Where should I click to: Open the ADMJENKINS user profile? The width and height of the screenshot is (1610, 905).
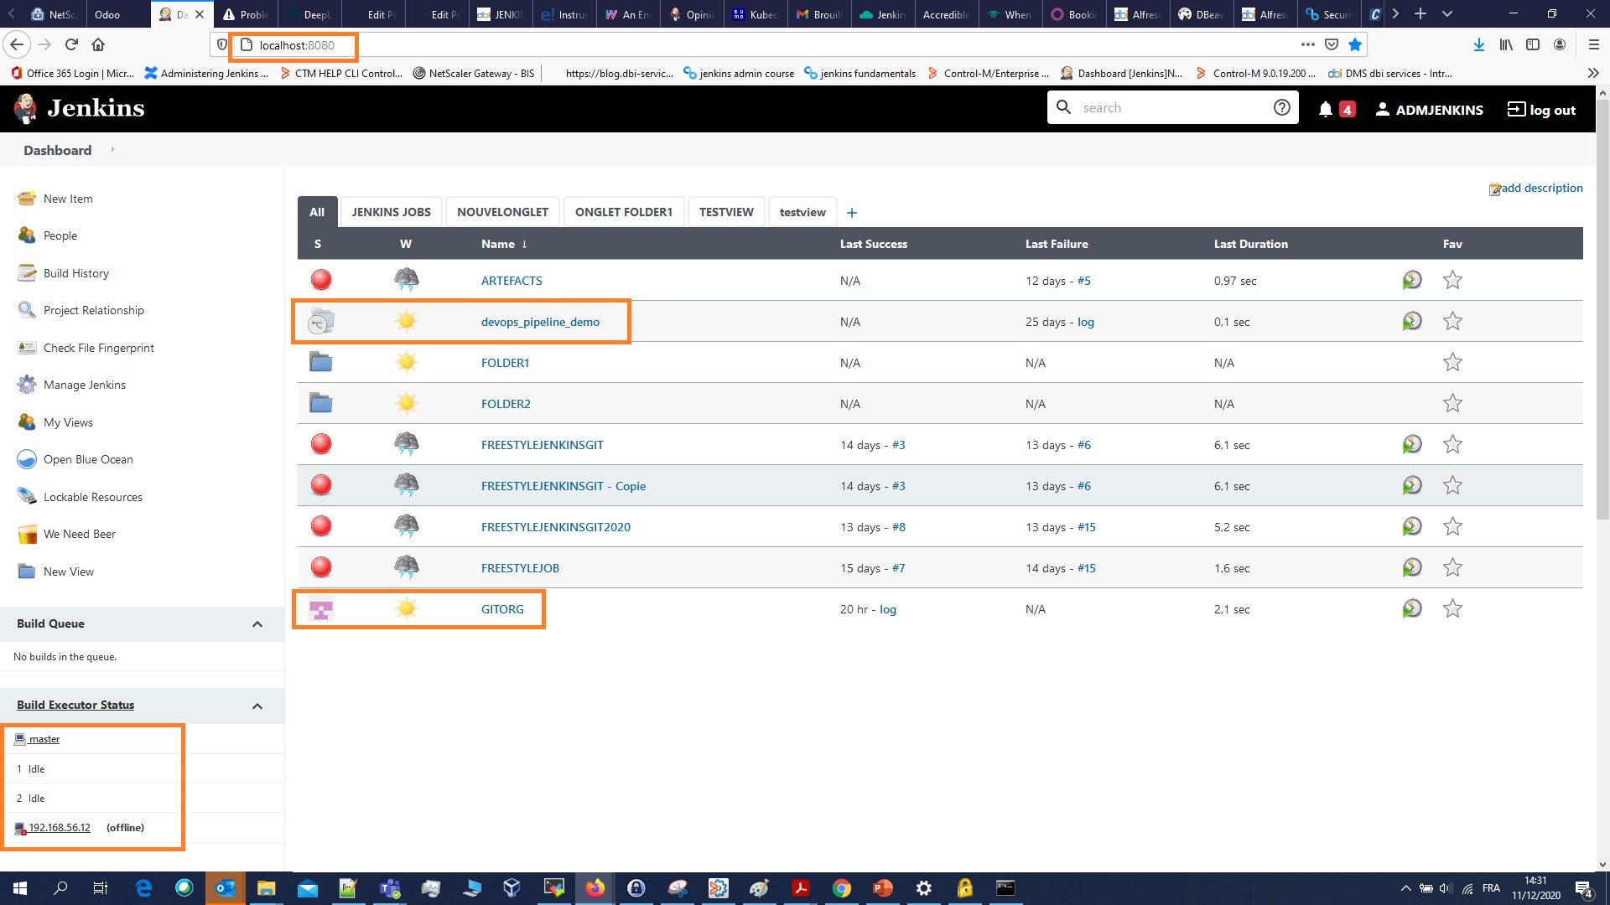pos(1430,110)
